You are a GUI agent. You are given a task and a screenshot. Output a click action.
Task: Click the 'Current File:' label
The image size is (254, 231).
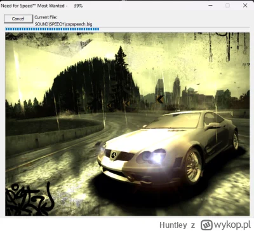click(x=46, y=17)
